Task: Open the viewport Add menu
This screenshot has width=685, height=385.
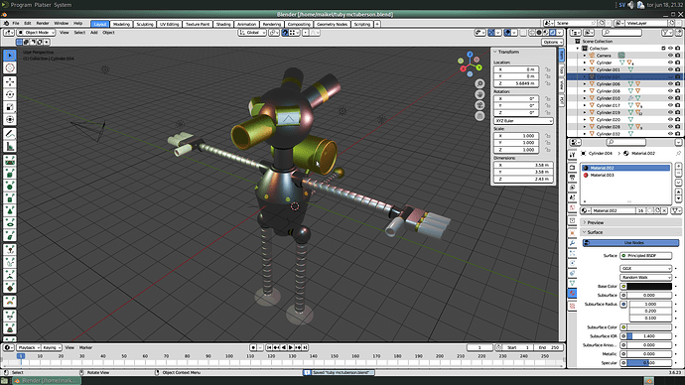Action: pos(94,33)
